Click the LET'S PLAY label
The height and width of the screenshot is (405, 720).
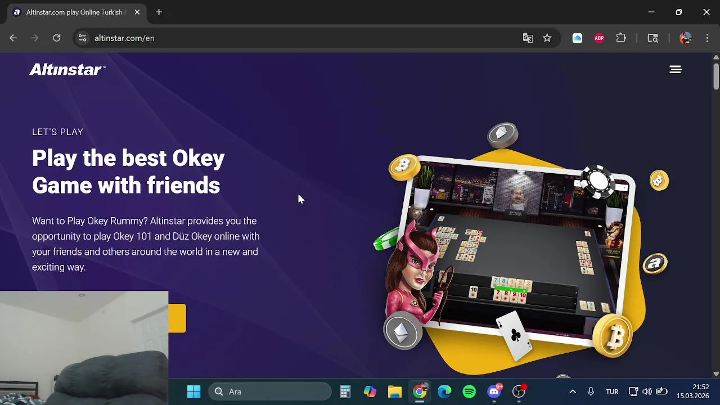pyautogui.click(x=57, y=132)
